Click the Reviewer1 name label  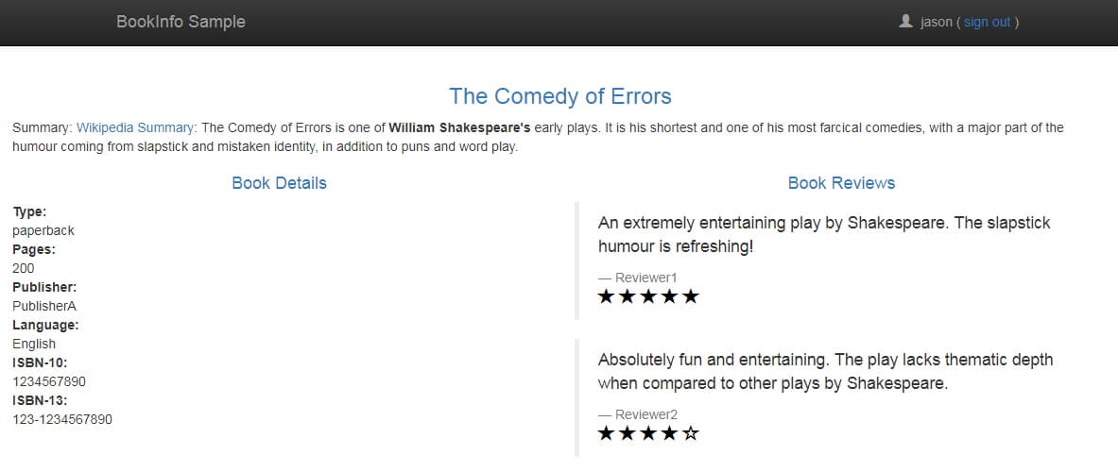(646, 278)
